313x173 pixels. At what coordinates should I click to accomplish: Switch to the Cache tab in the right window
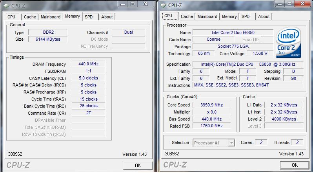point(187,16)
